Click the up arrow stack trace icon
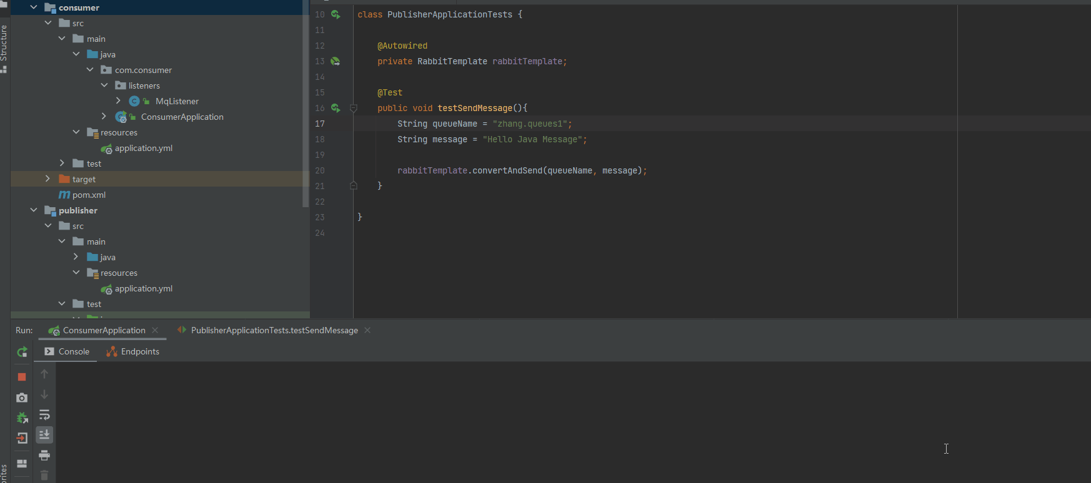This screenshot has width=1091, height=483. tap(44, 374)
